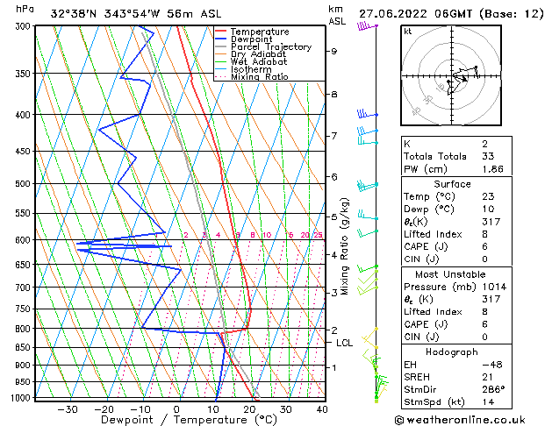Click the 'Hodograph' section heading in the table
552x426 pixels.
tap(452, 351)
